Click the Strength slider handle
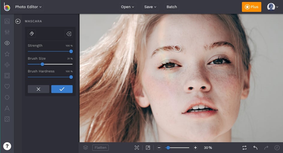The height and width of the screenshot is (153, 283). coord(71,52)
